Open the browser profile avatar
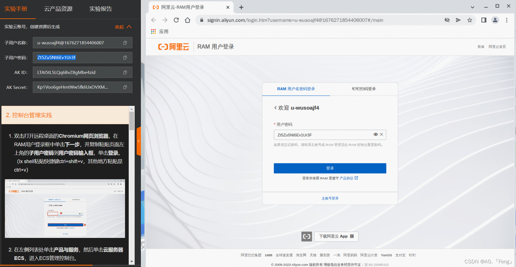The width and height of the screenshot is (516, 267). pyautogui.click(x=495, y=20)
